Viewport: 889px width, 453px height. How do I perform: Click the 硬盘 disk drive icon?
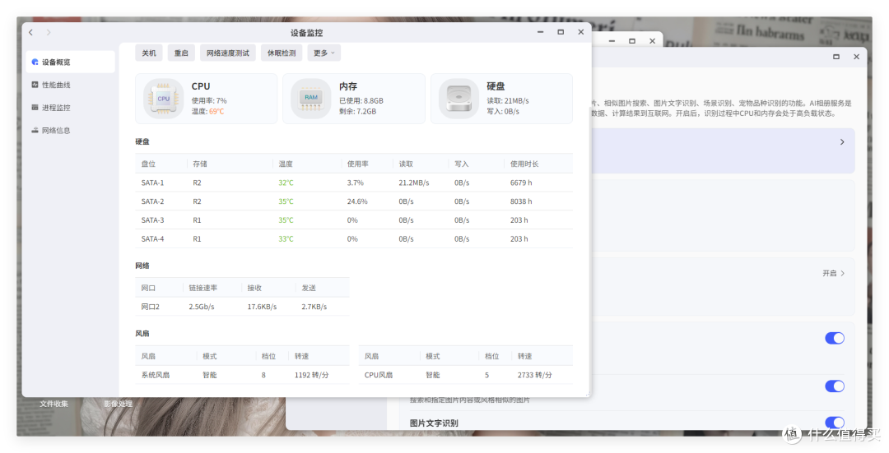point(458,99)
